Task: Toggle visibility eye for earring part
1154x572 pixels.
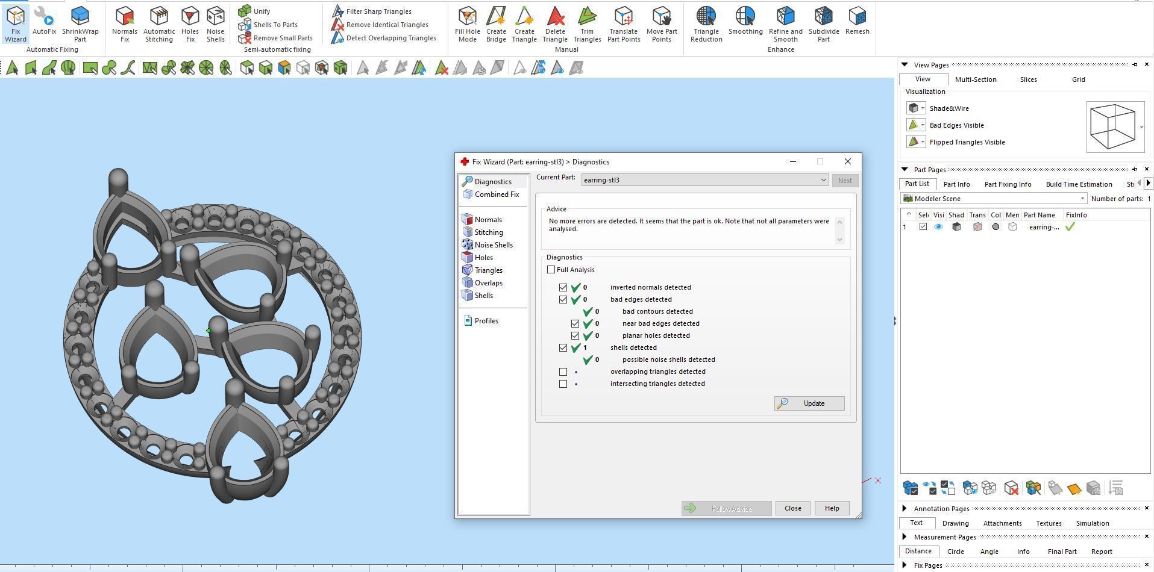Action: (x=938, y=227)
